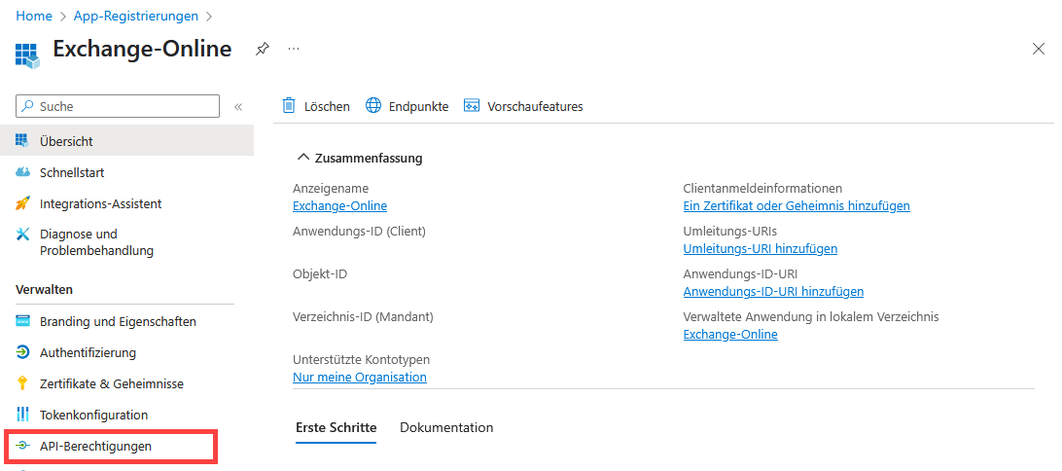This screenshot has width=1062, height=471.
Task: Open API-Berechtigungen in the sidebar
Action: pyautogui.click(x=95, y=446)
